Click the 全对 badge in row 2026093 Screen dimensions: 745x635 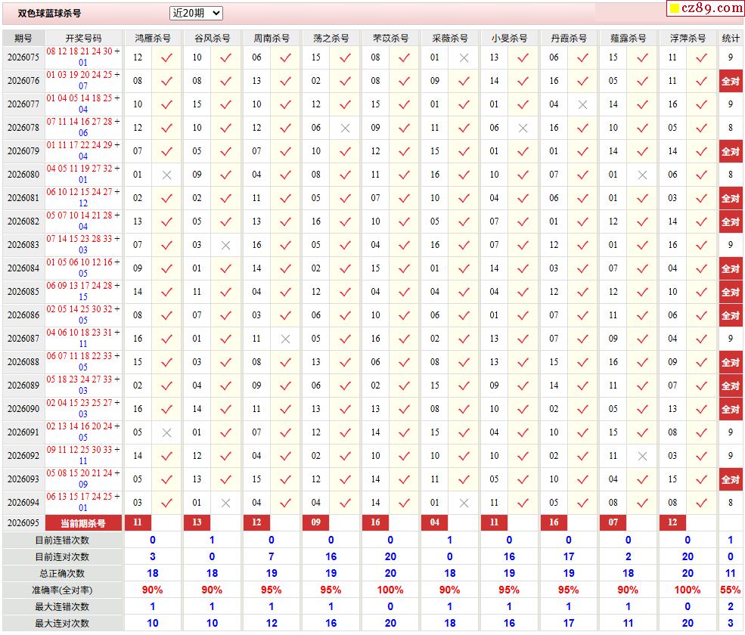tap(731, 480)
